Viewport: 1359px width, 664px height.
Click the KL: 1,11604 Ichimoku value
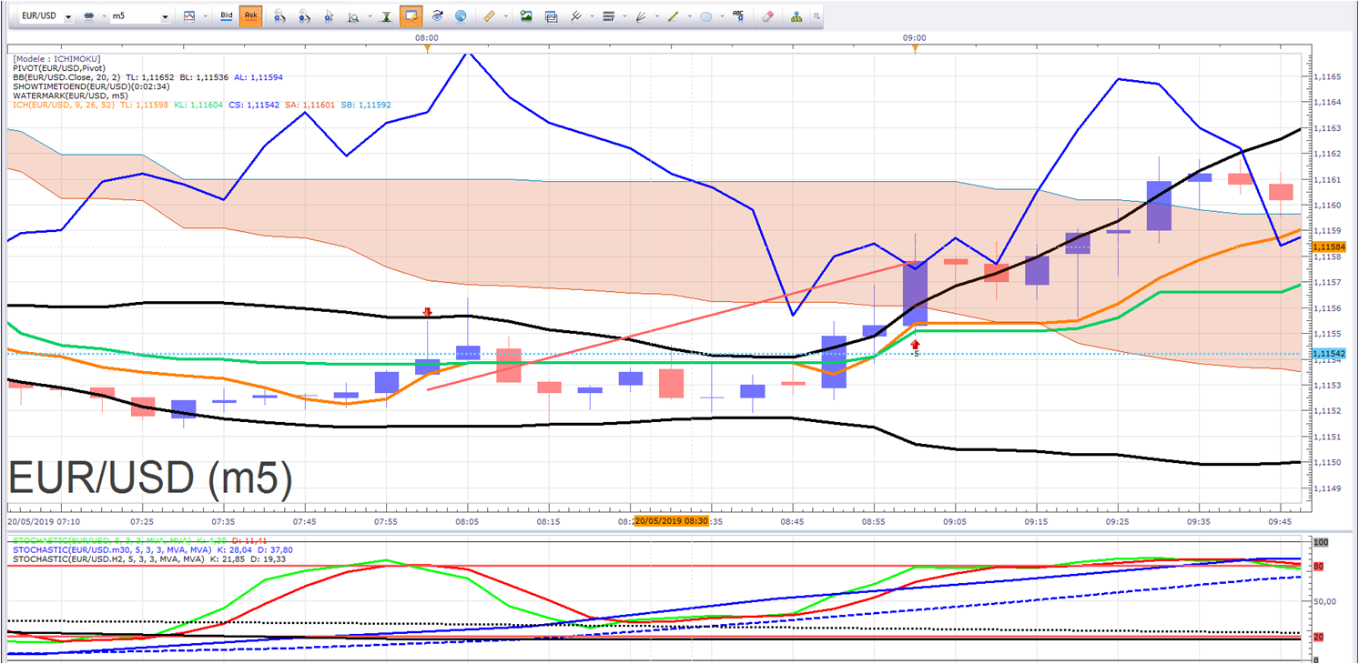point(198,106)
